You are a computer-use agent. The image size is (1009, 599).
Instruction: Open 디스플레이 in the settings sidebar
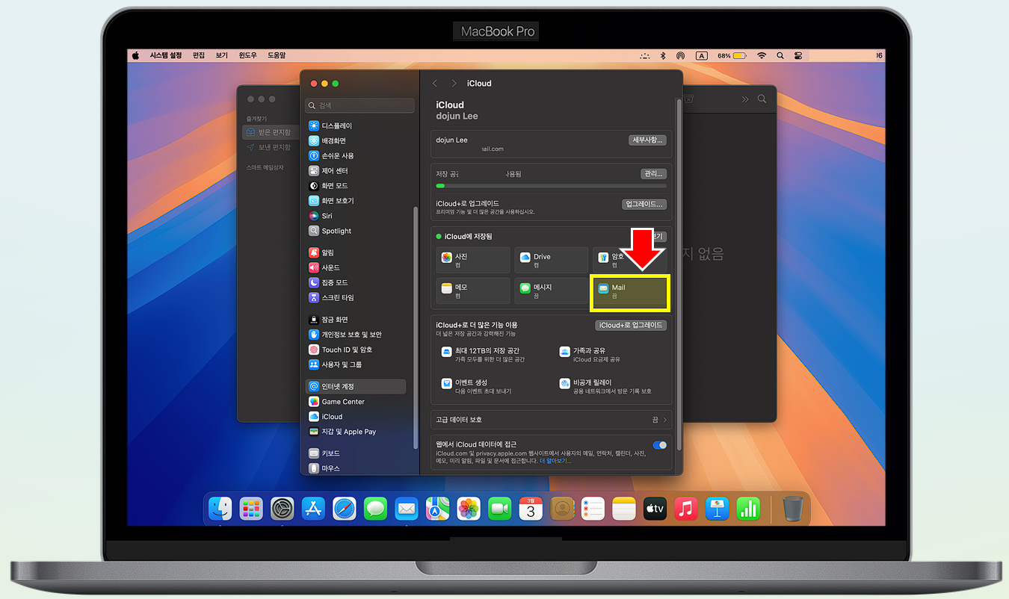(x=330, y=125)
